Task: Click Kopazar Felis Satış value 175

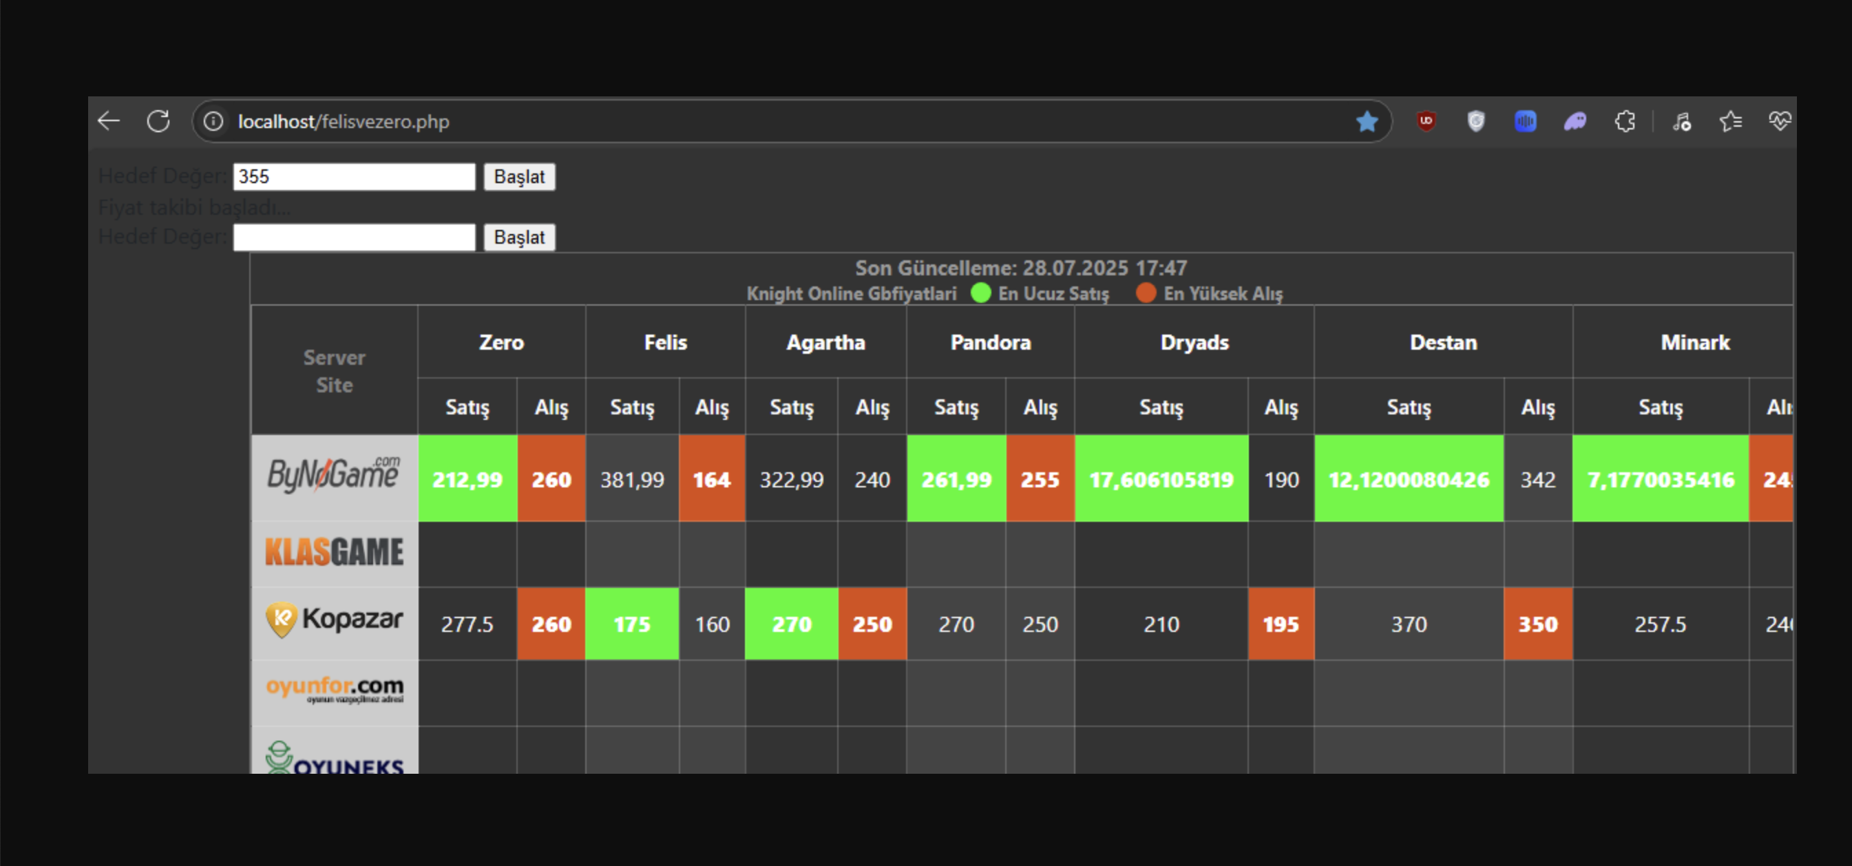Action: coord(633,624)
